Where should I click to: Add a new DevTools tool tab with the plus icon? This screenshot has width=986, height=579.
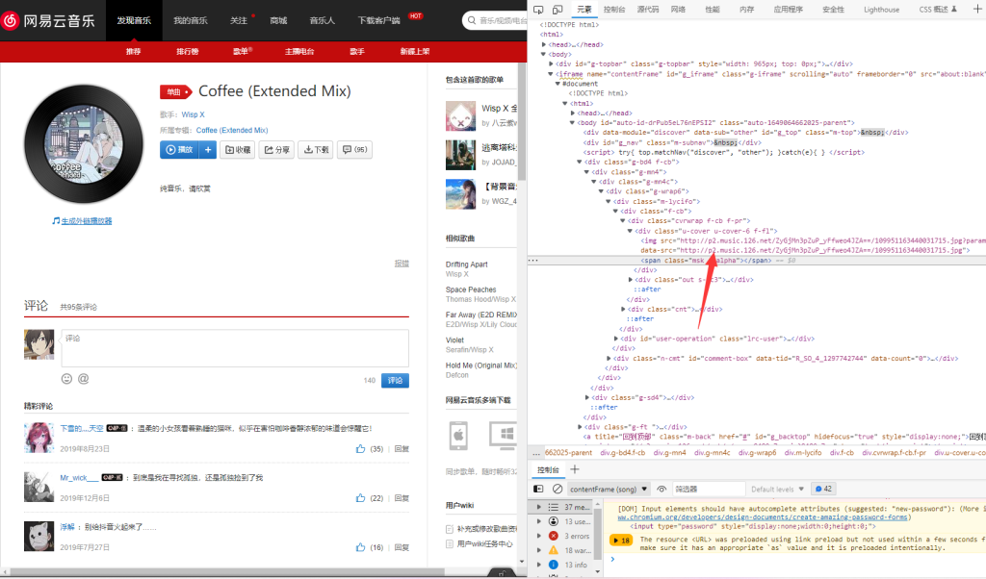[976, 9]
